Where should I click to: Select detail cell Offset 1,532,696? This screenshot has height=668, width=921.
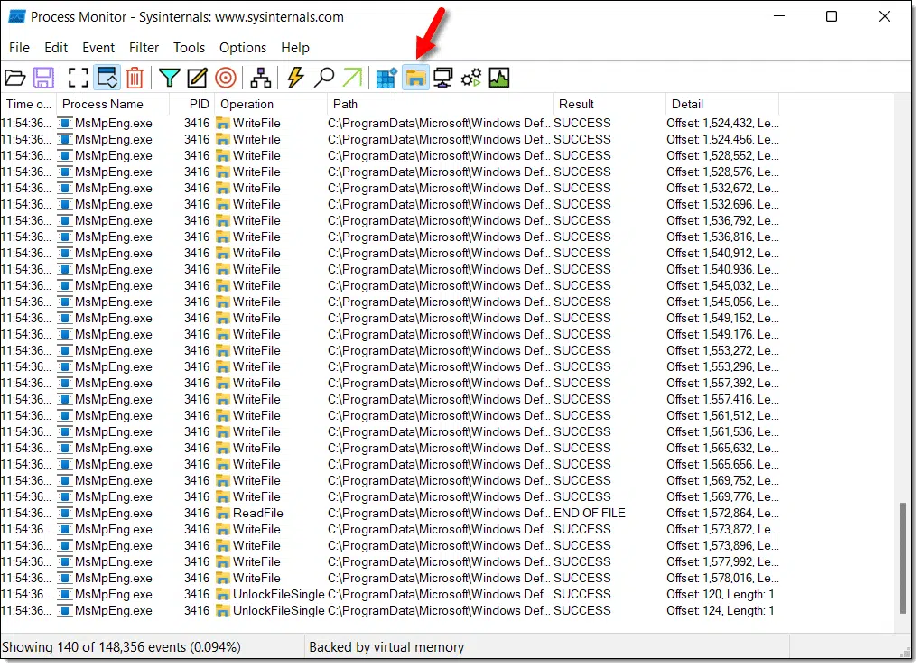tap(722, 204)
